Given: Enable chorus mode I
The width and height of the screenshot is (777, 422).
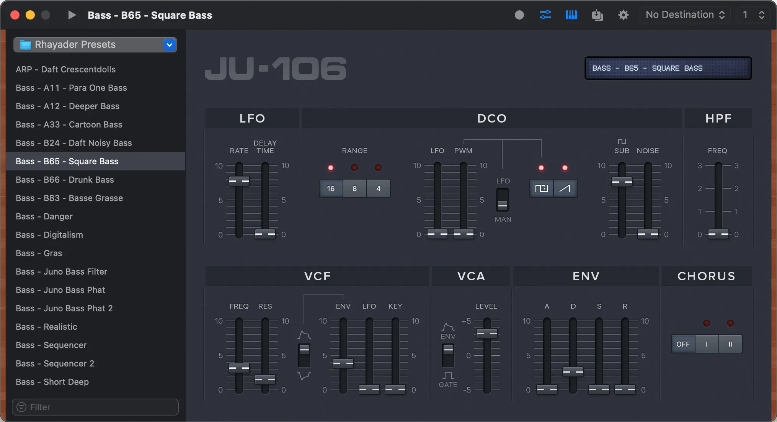Looking at the screenshot, I should (707, 344).
